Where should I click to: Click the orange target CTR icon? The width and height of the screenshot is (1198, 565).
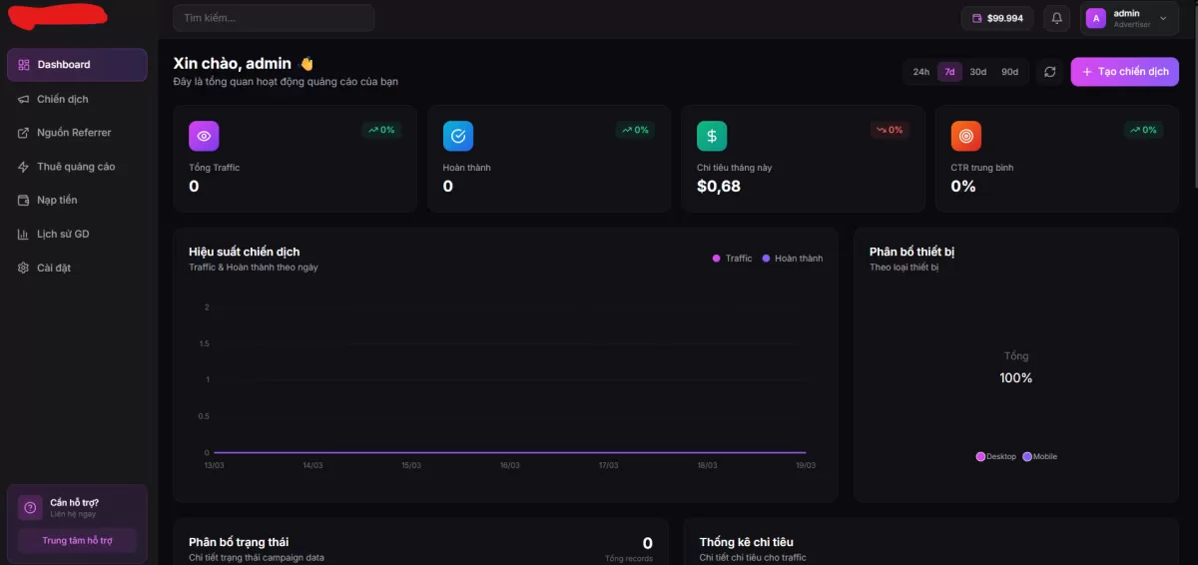coord(966,136)
